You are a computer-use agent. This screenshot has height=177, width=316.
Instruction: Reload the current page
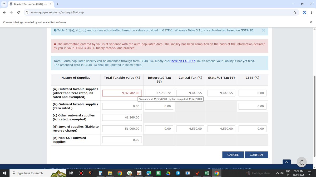[18, 12]
